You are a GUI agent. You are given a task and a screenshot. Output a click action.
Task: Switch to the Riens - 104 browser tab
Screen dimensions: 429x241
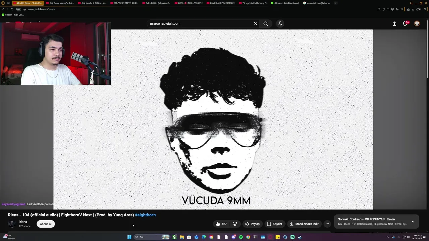coord(28,3)
